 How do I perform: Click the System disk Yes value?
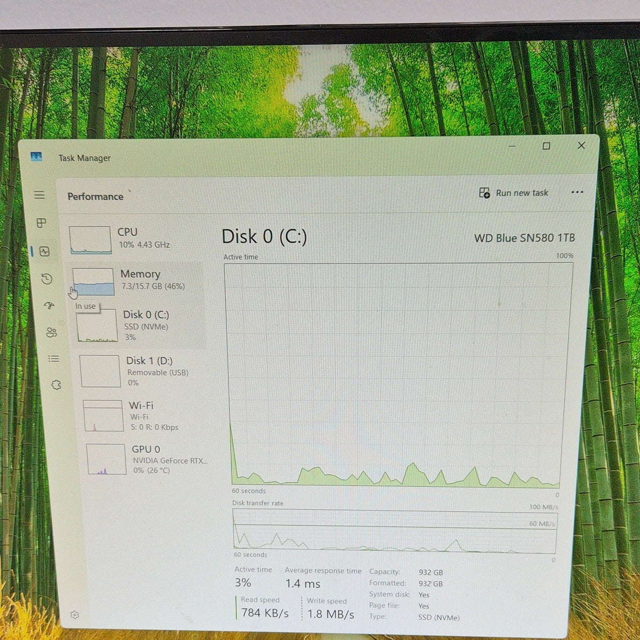click(x=424, y=595)
